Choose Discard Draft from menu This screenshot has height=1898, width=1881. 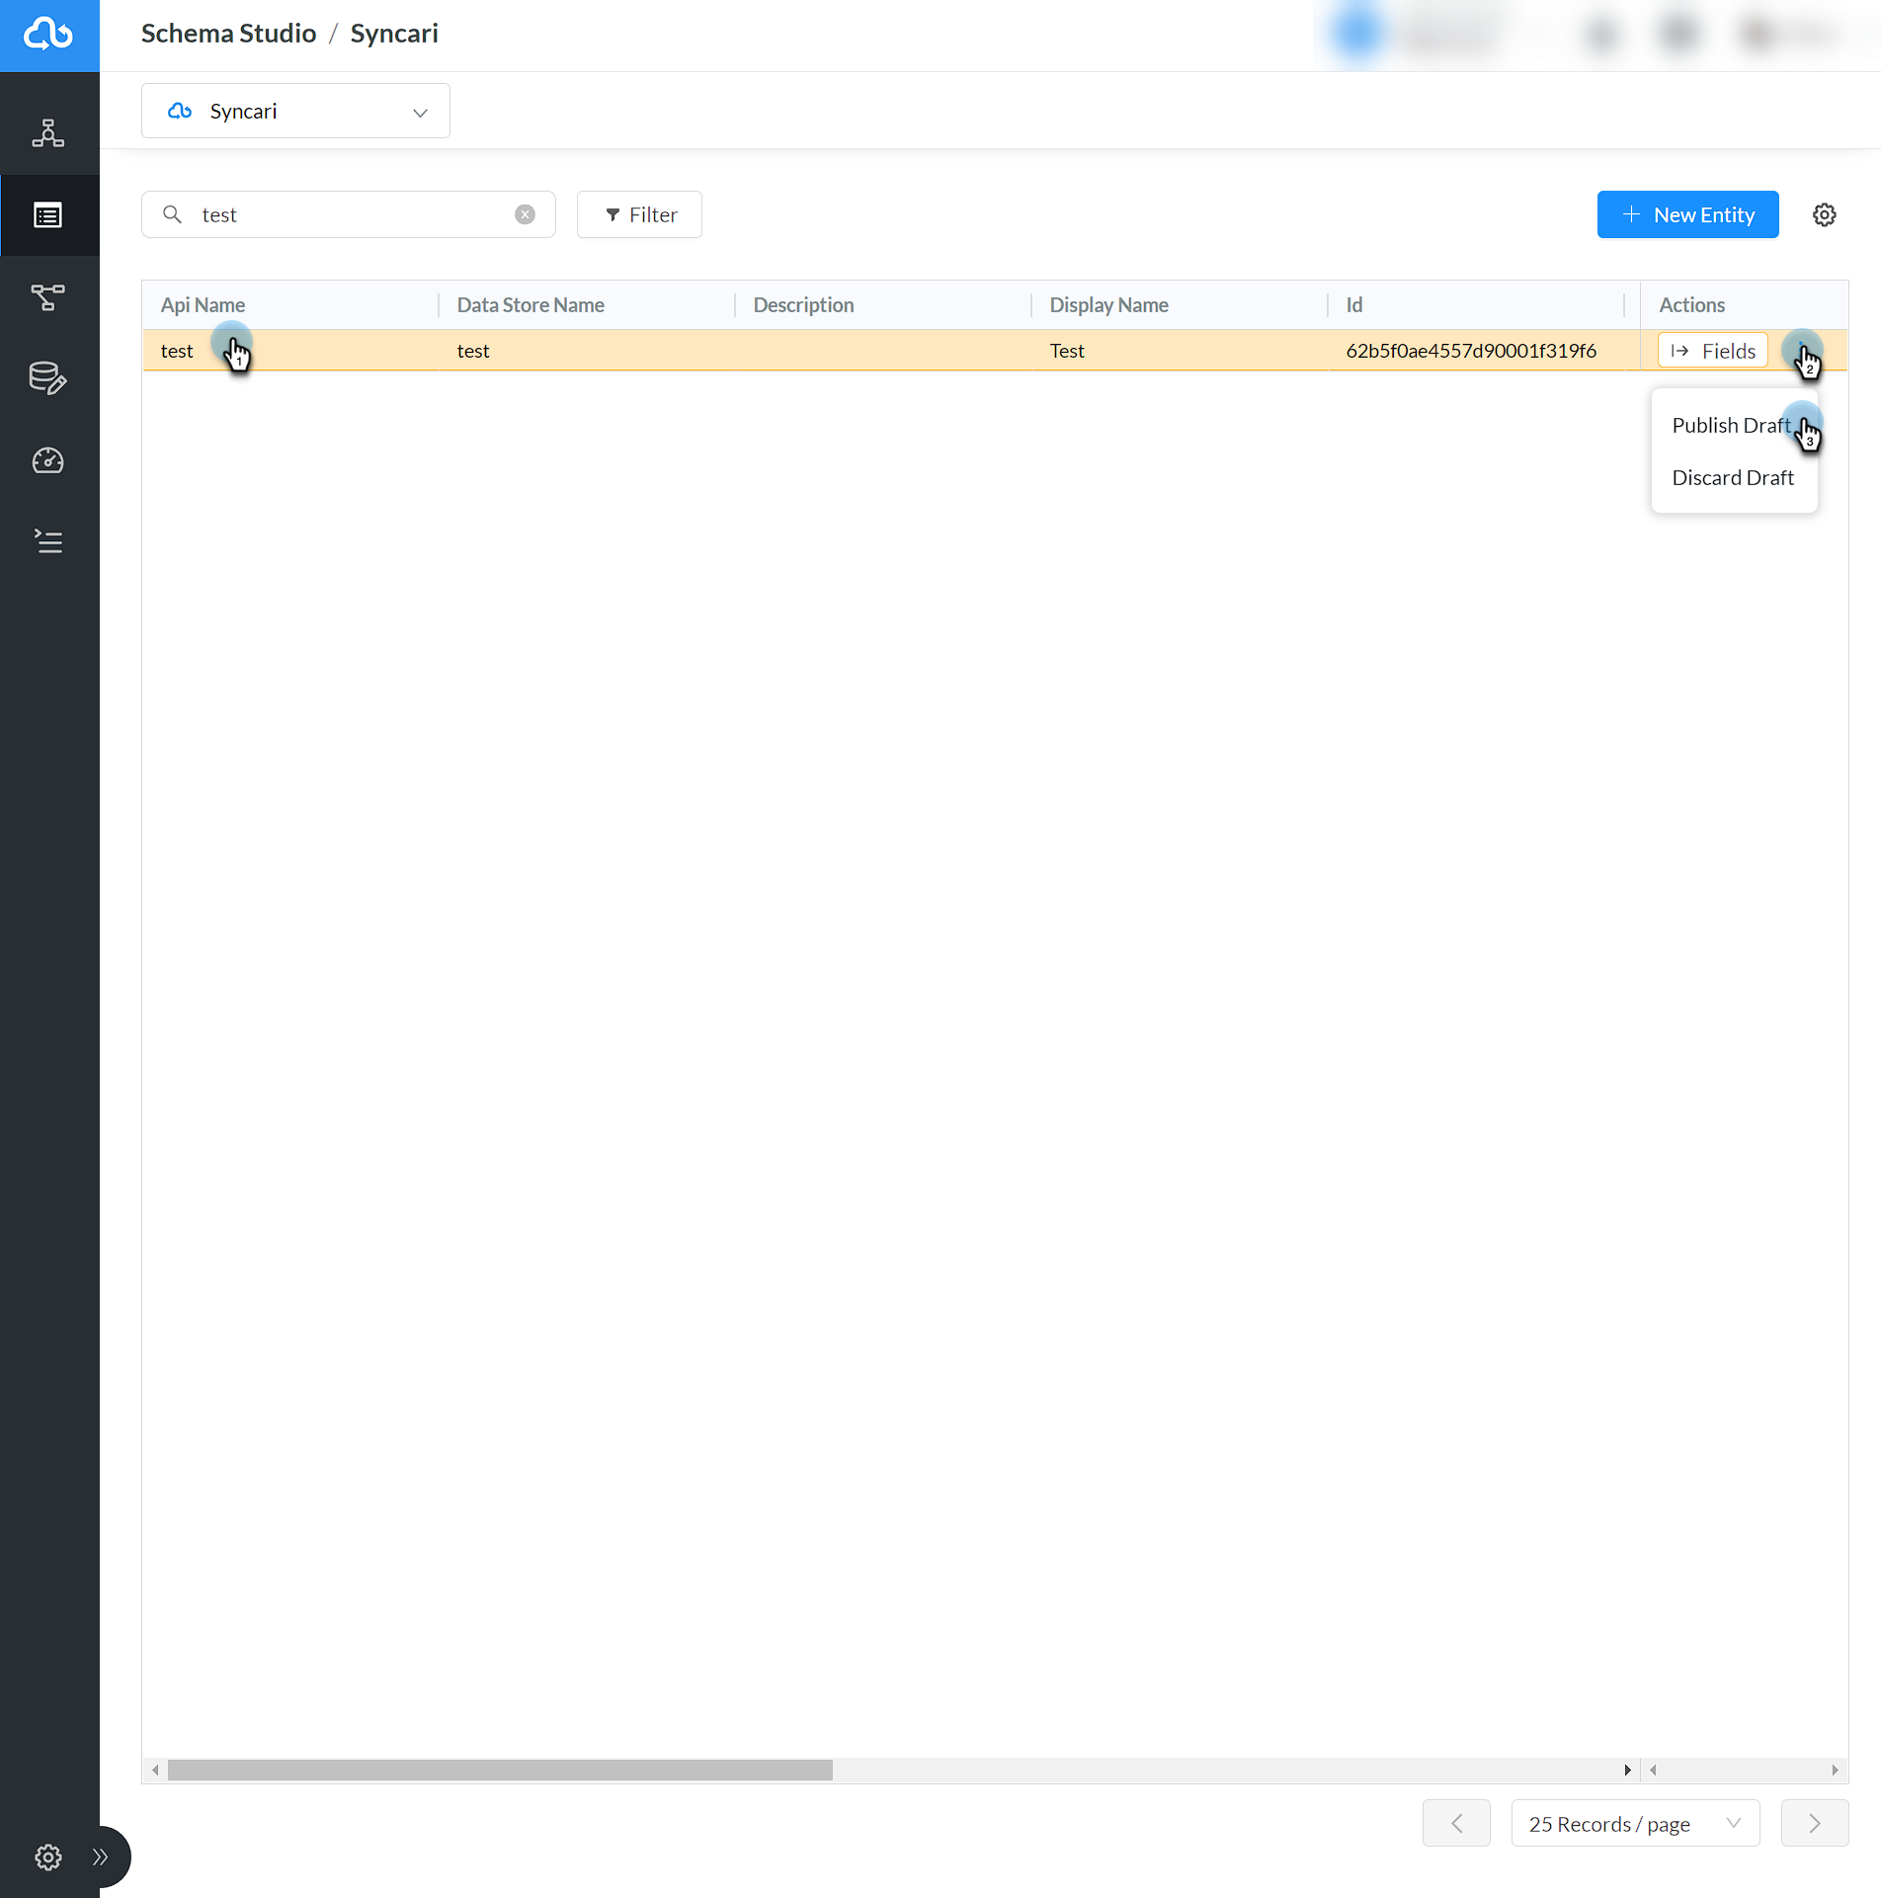click(x=1733, y=478)
